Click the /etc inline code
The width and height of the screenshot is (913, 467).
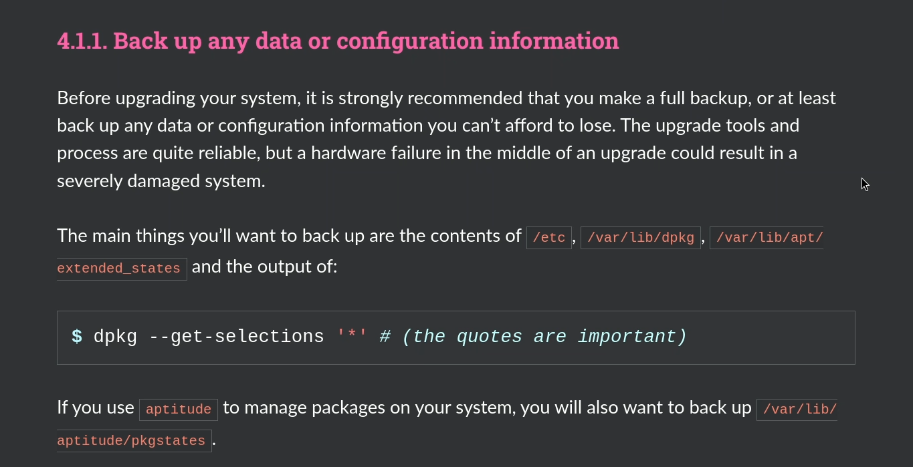point(549,238)
